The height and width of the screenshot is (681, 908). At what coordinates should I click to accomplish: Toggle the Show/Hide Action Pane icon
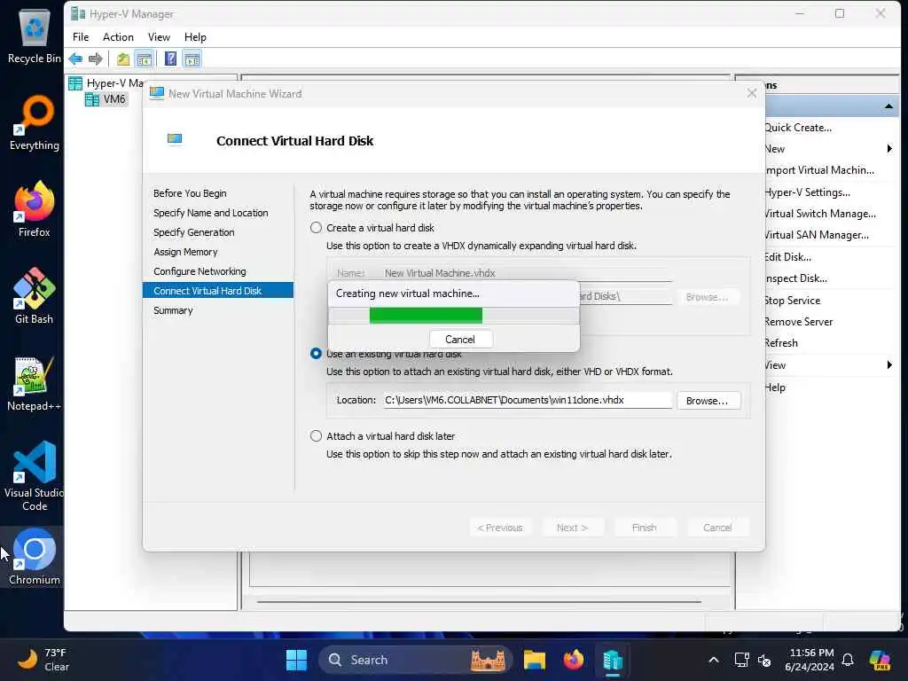coord(192,59)
